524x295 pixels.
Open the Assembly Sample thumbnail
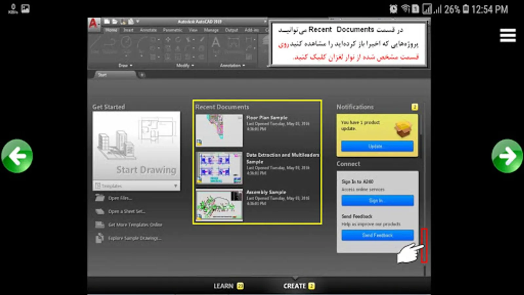[219, 205]
